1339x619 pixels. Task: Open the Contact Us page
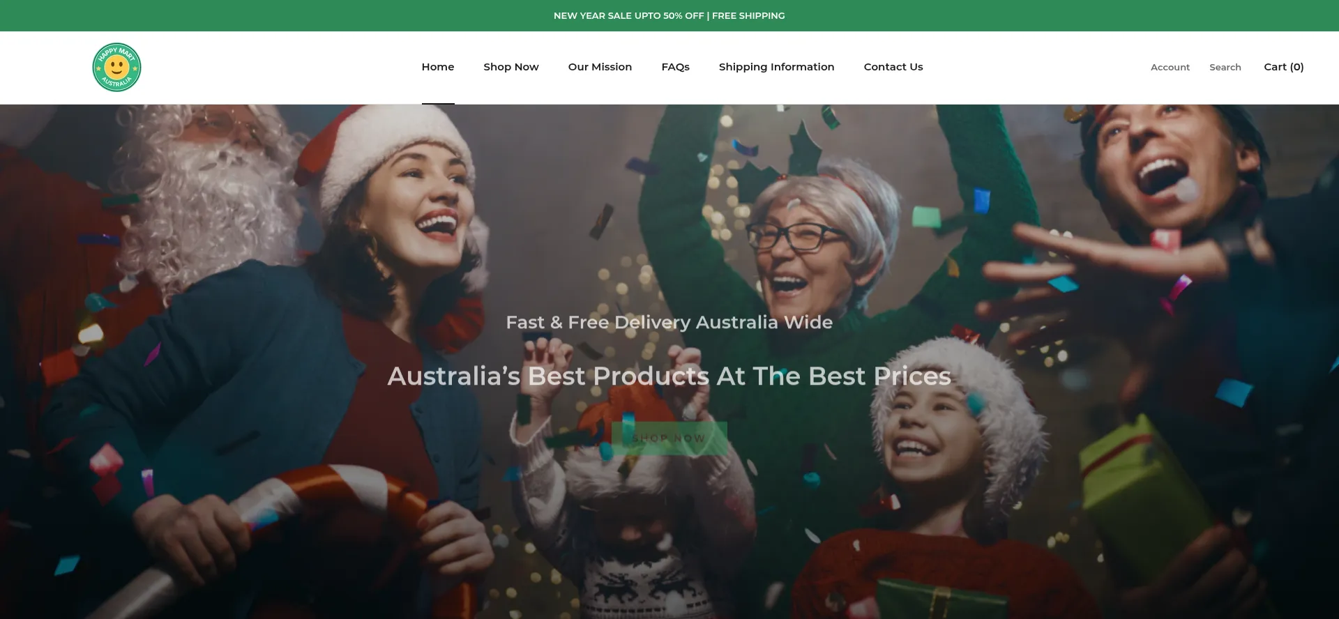pyautogui.click(x=893, y=67)
